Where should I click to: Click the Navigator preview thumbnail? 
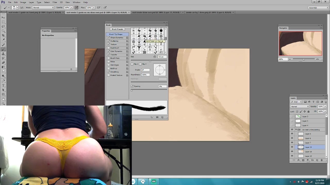click(300, 43)
